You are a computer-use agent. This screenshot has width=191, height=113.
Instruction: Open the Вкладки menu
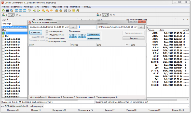point(45,7)
